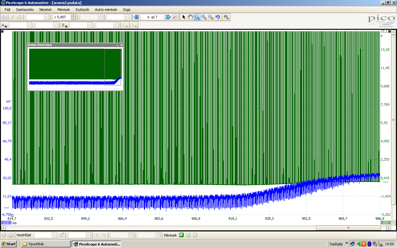Go to previous waveform buffer
The image size is (397, 248).
(x=136, y=17)
